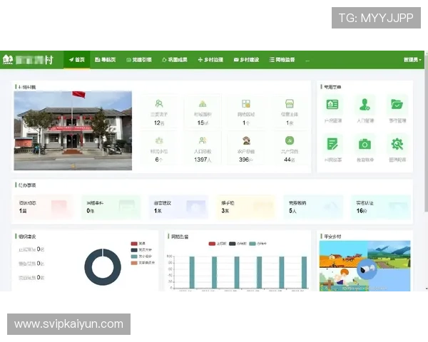Open the green grid-event card showing 0件
Image resolution: width=428 pixels, height=342 pixels.
click(x=111, y=207)
